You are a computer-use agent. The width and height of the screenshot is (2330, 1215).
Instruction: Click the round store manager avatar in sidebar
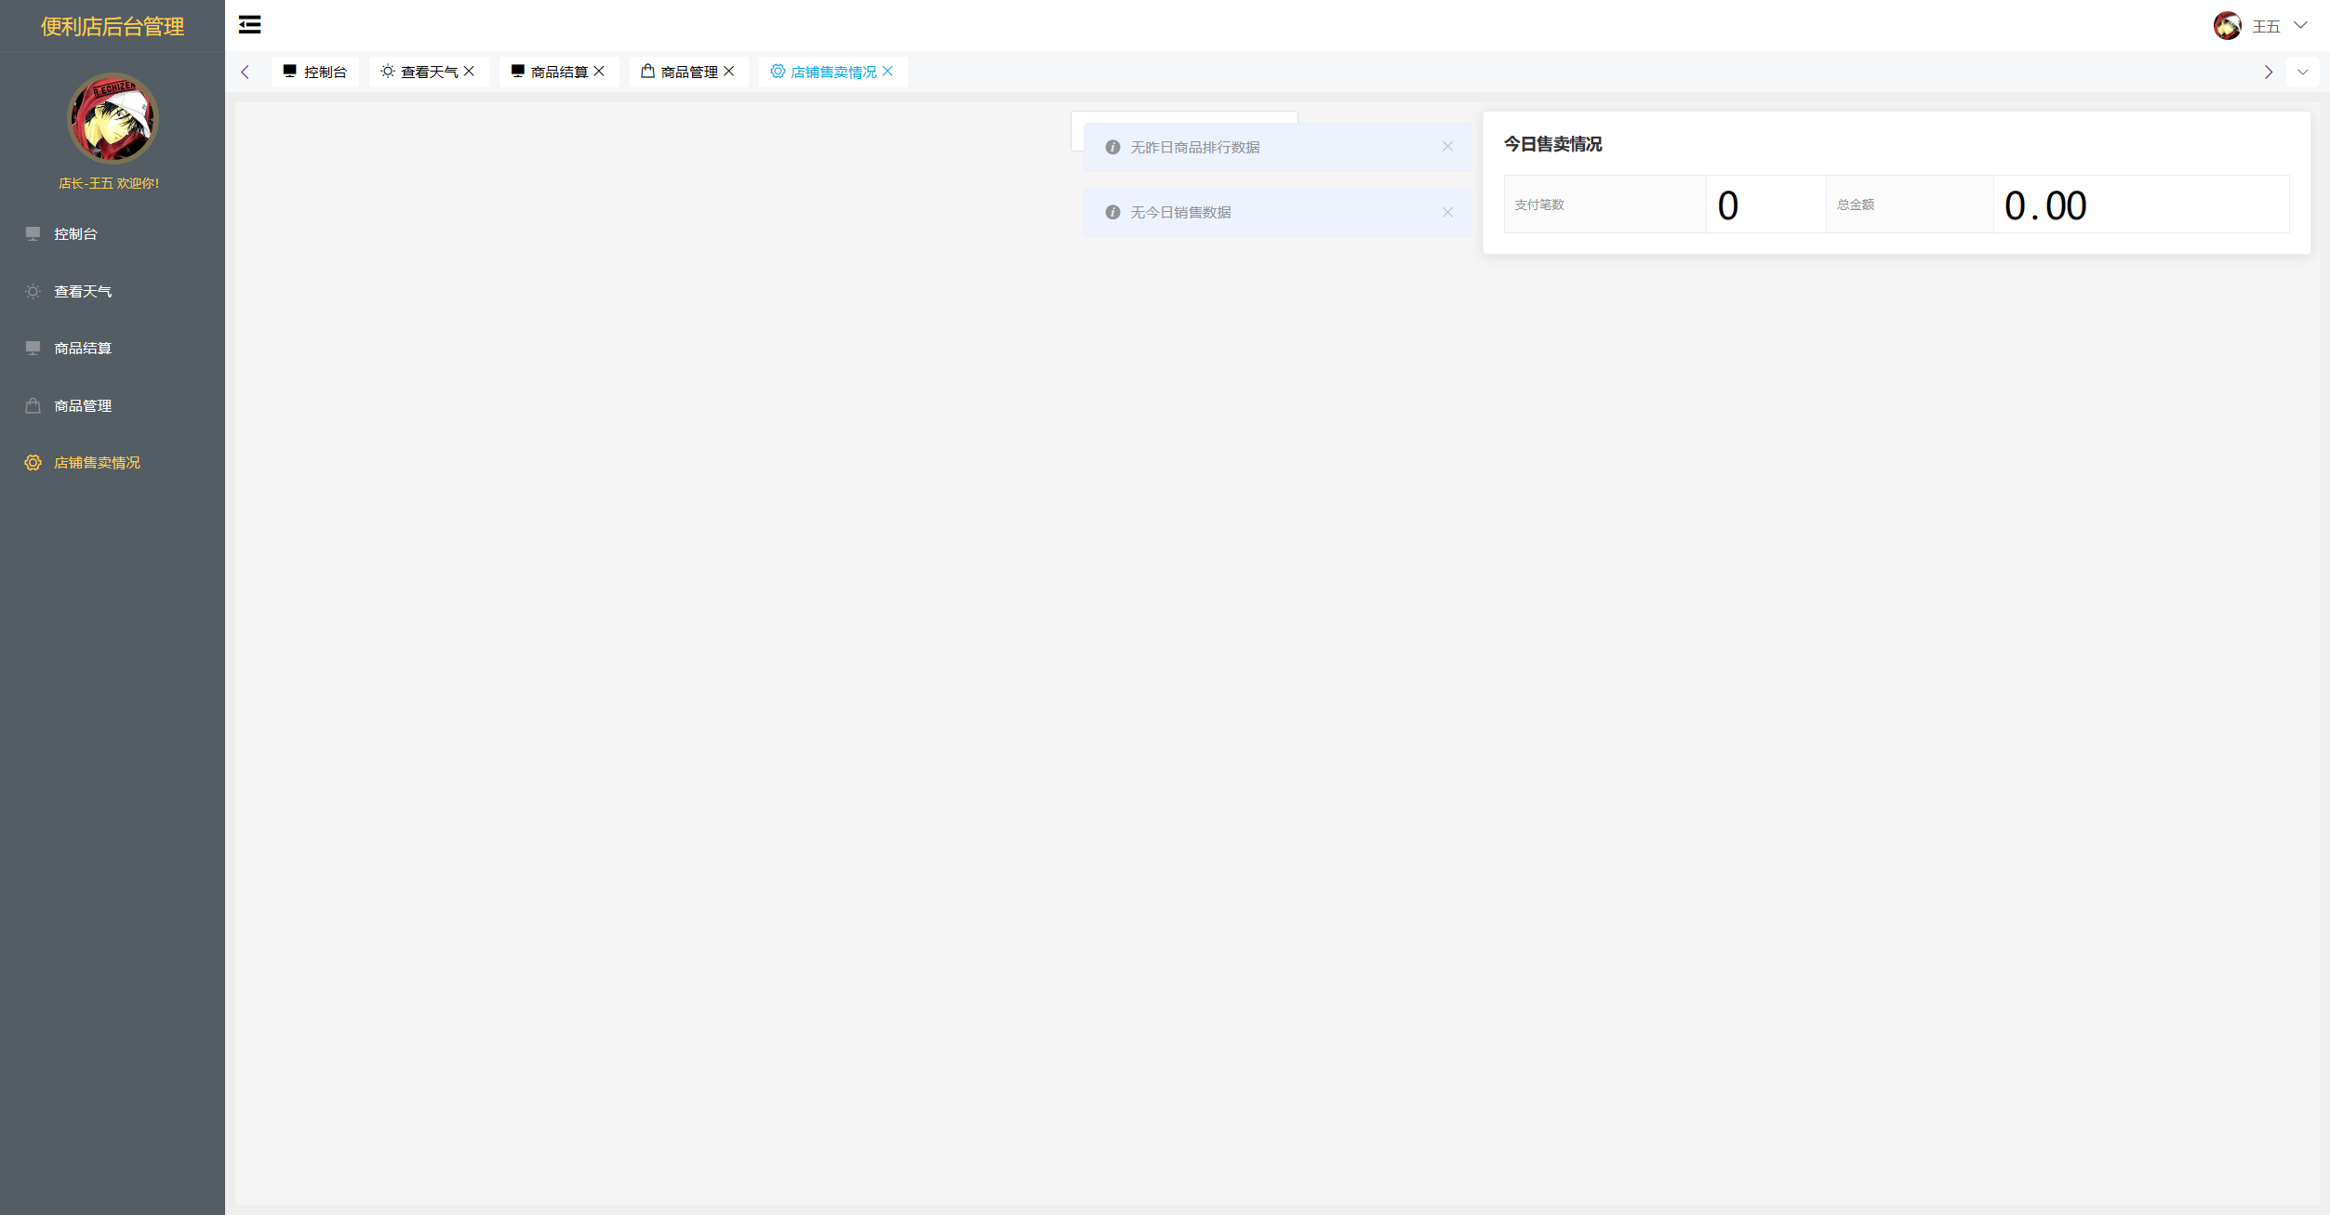click(x=113, y=119)
